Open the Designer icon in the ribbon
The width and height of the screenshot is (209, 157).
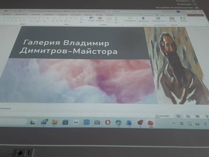tap(183, 19)
